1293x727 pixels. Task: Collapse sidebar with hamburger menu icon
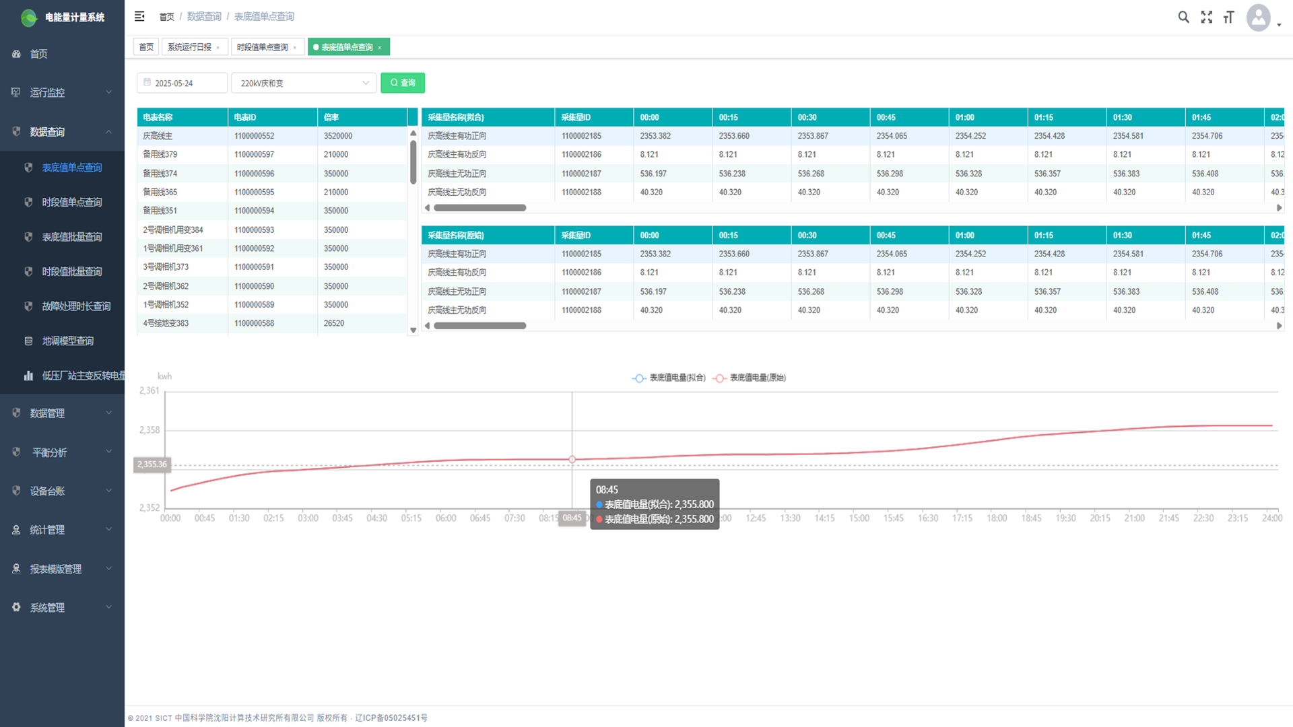pyautogui.click(x=139, y=16)
